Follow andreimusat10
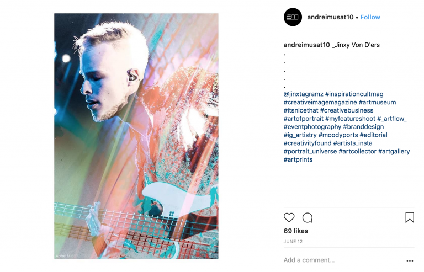The height and width of the screenshot is (272, 424). (x=370, y=17)
